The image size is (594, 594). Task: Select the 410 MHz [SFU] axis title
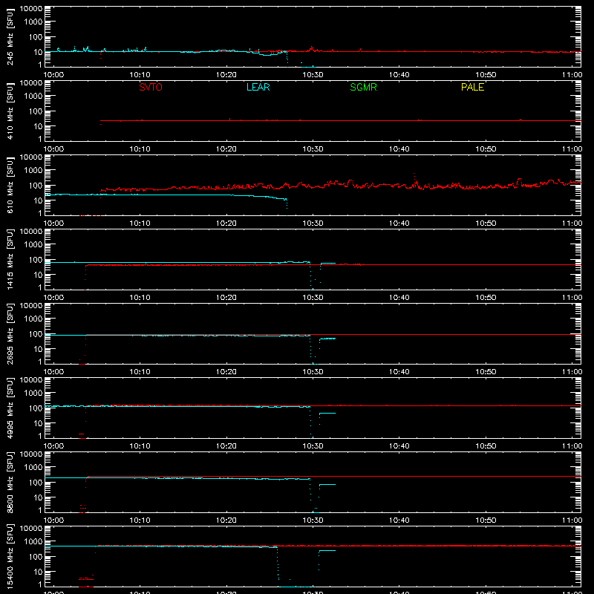point(10,111)
